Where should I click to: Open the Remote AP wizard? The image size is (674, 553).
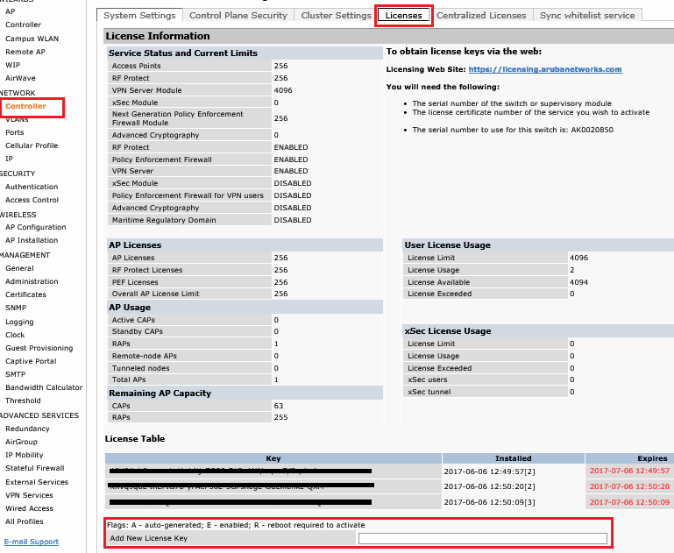click(25, 52)
